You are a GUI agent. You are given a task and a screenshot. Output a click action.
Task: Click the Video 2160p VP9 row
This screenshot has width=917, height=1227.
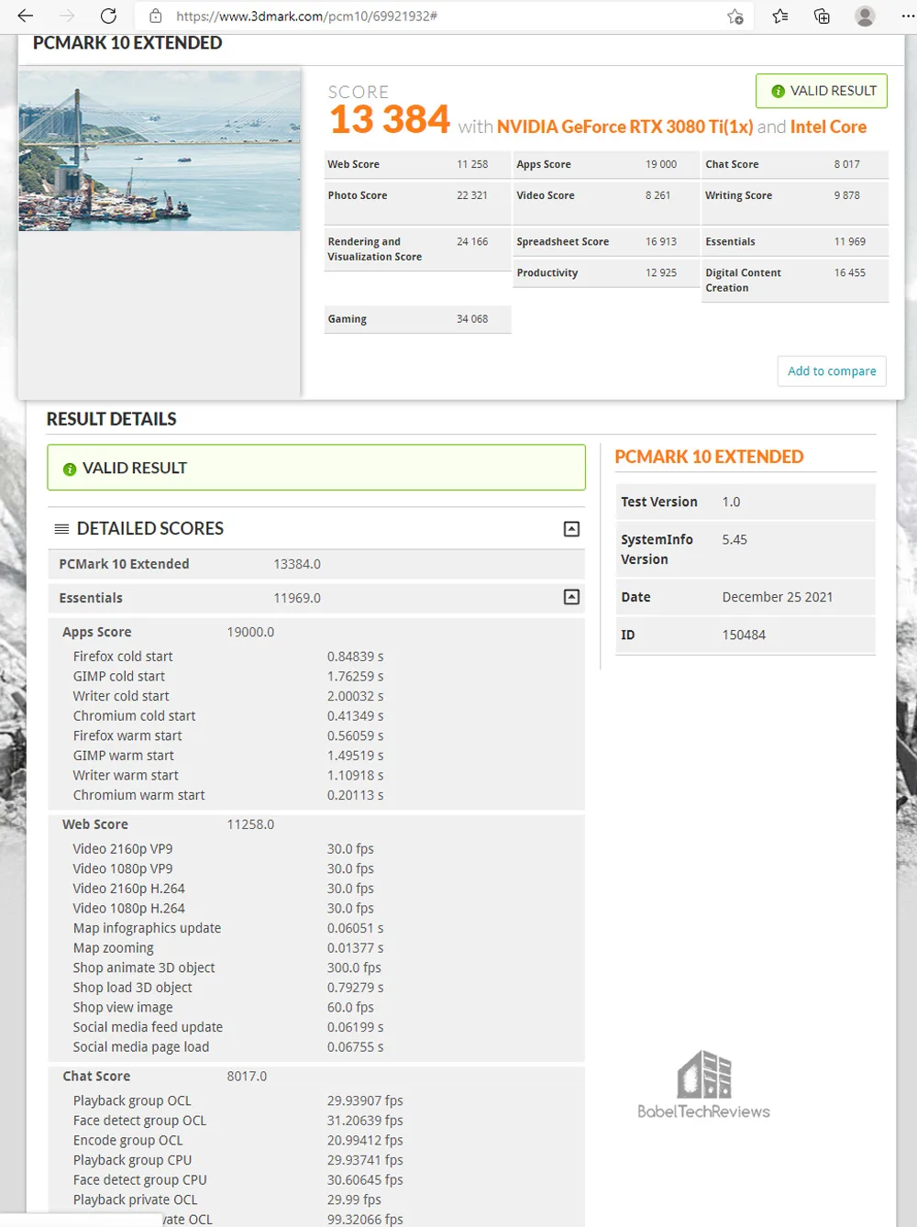[316, 849]
